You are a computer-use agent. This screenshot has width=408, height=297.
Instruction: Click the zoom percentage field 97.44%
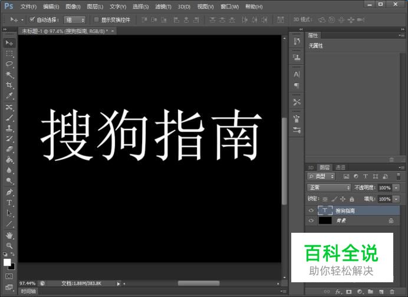pyautogui.click(x=27, y=283)
